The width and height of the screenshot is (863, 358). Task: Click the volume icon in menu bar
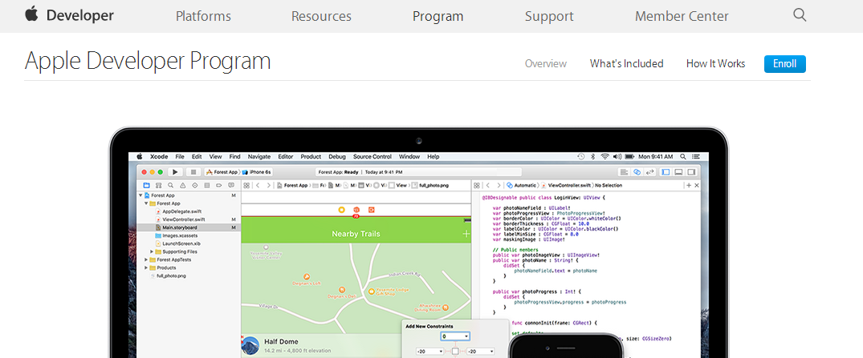coord(617,156)
